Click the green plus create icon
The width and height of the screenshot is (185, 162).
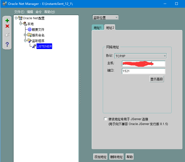point(7,21)
